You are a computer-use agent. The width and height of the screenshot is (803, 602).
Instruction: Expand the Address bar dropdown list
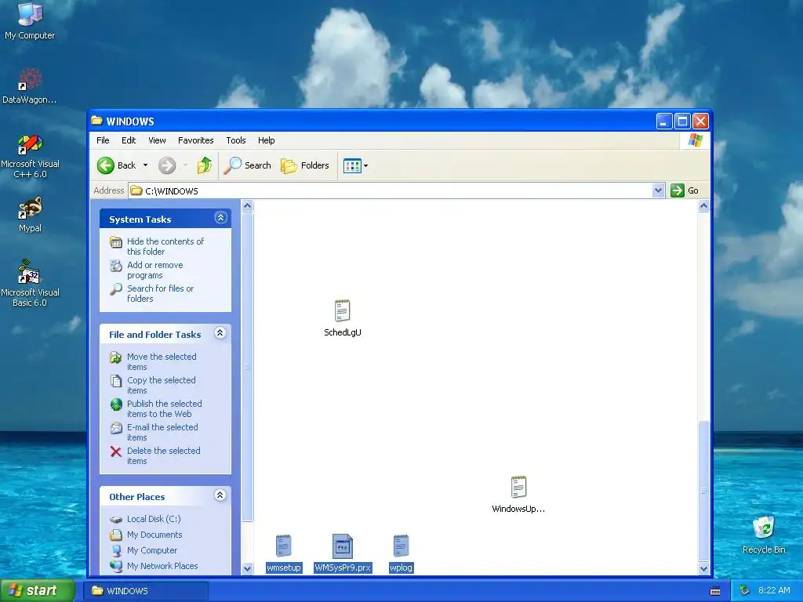pyautogui.click(x=658, y=190)
